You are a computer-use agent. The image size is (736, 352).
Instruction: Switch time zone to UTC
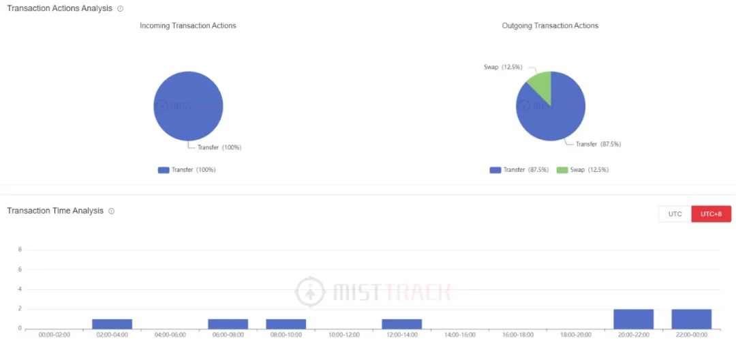pyautogui.click(x=675, y=214)
